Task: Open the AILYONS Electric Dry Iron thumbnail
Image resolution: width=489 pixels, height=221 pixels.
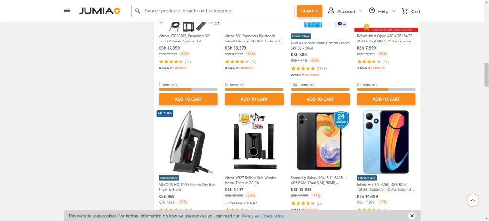Action: pos(188,141)
